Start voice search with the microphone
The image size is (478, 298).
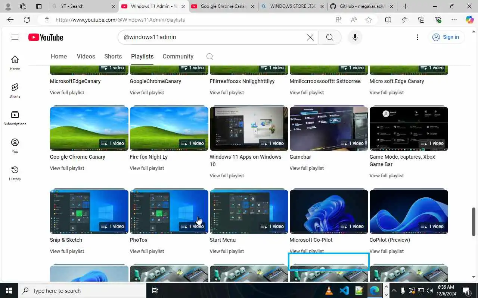coord(355,37)
